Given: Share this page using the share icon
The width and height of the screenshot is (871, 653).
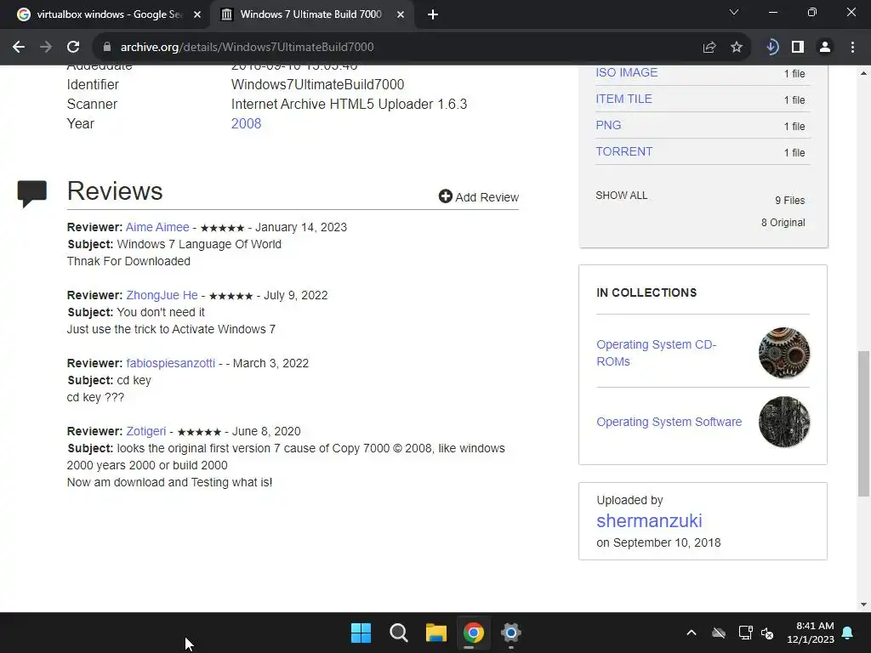Looking at the screenshot, I should click(709, 48).
